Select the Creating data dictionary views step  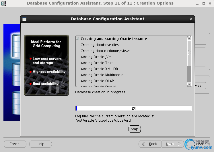point(105,51)
